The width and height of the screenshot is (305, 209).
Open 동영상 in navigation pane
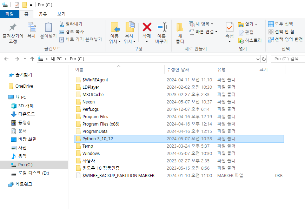21,122
